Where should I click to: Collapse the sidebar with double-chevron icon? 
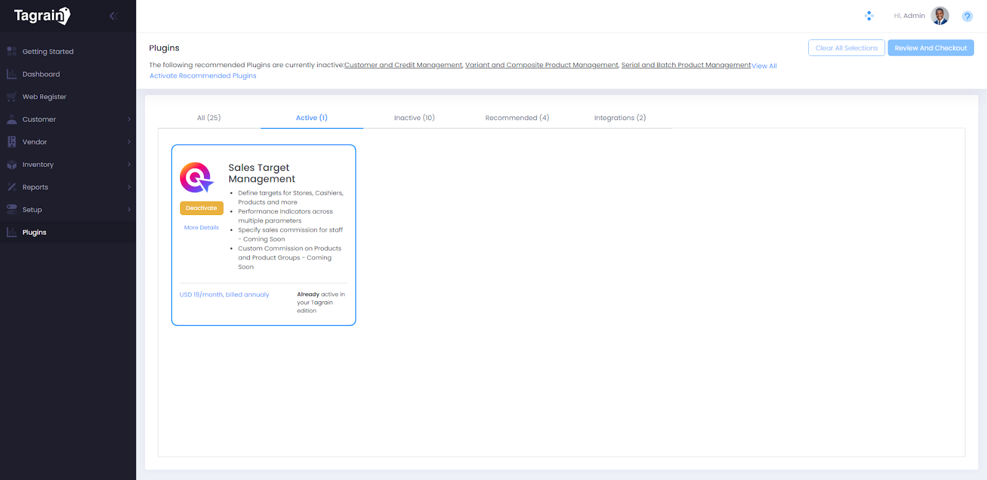(x=114, y=16)
